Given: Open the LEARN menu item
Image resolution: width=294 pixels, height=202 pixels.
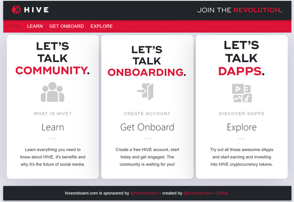Looking at the screenshot, I should tap(35, 26).
